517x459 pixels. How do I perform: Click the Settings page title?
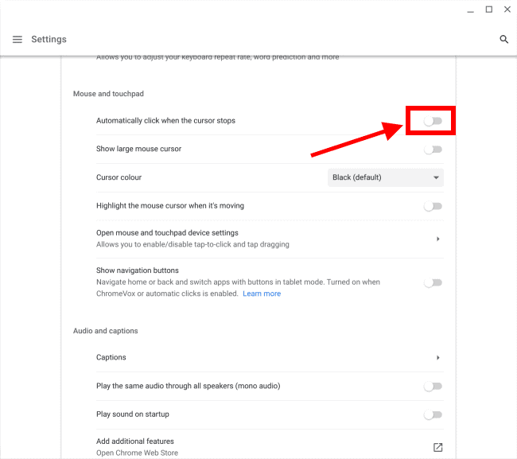[x=49, y=40]
